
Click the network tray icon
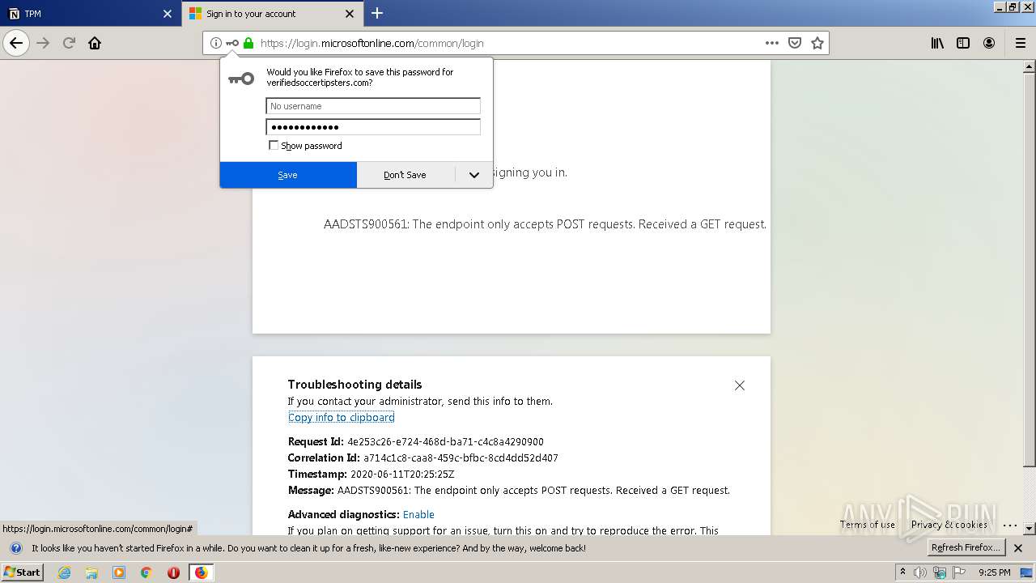click(940, 572)
